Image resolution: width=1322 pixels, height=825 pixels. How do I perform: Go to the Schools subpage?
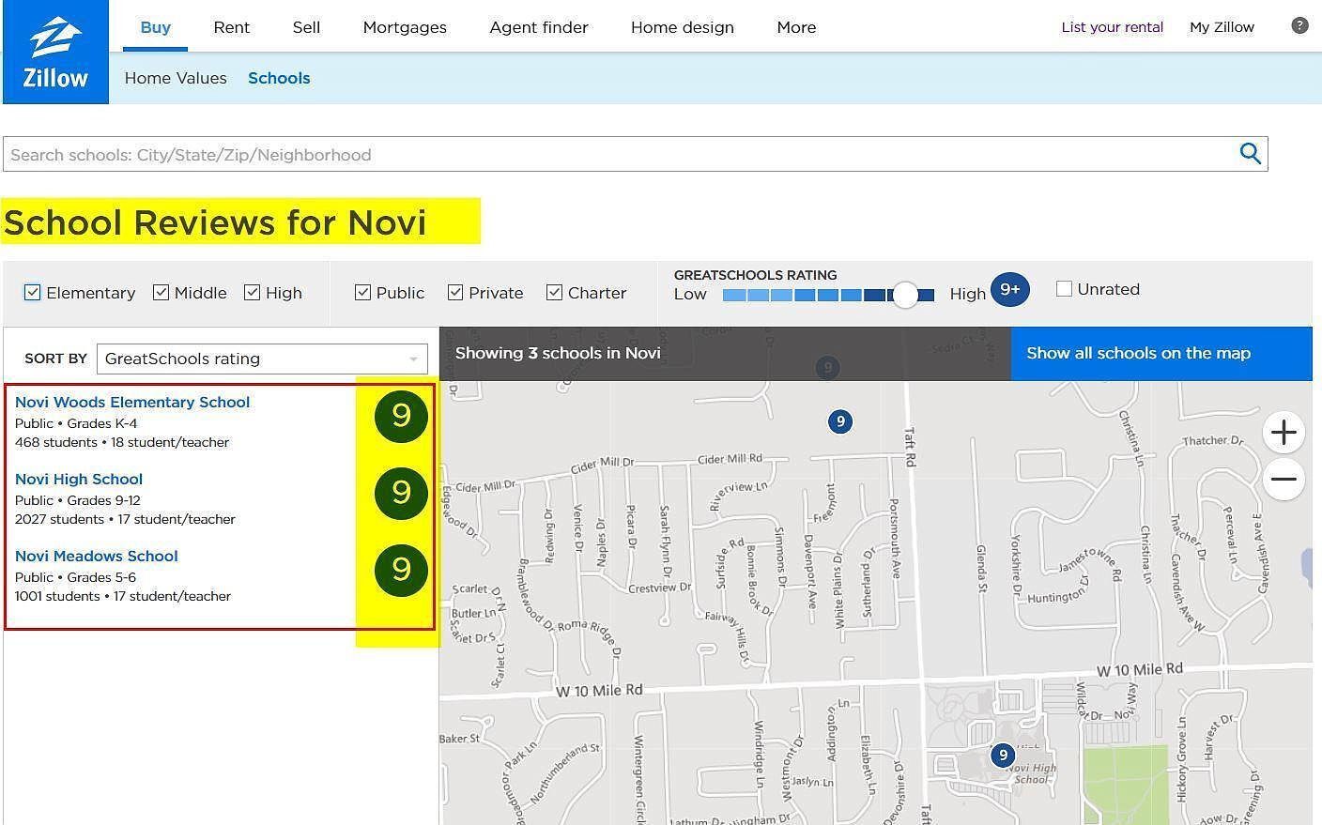pos(279,78)
